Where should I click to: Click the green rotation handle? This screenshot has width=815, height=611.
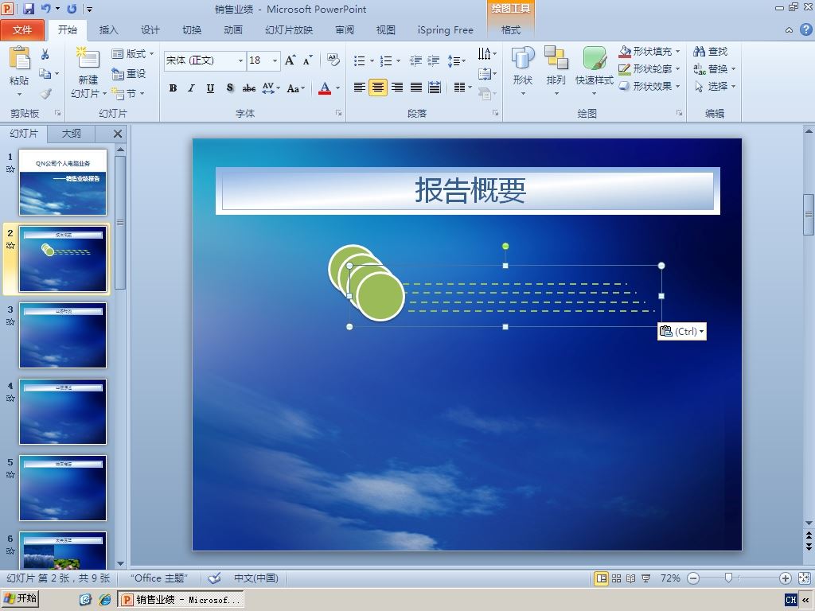coord(505,247)
